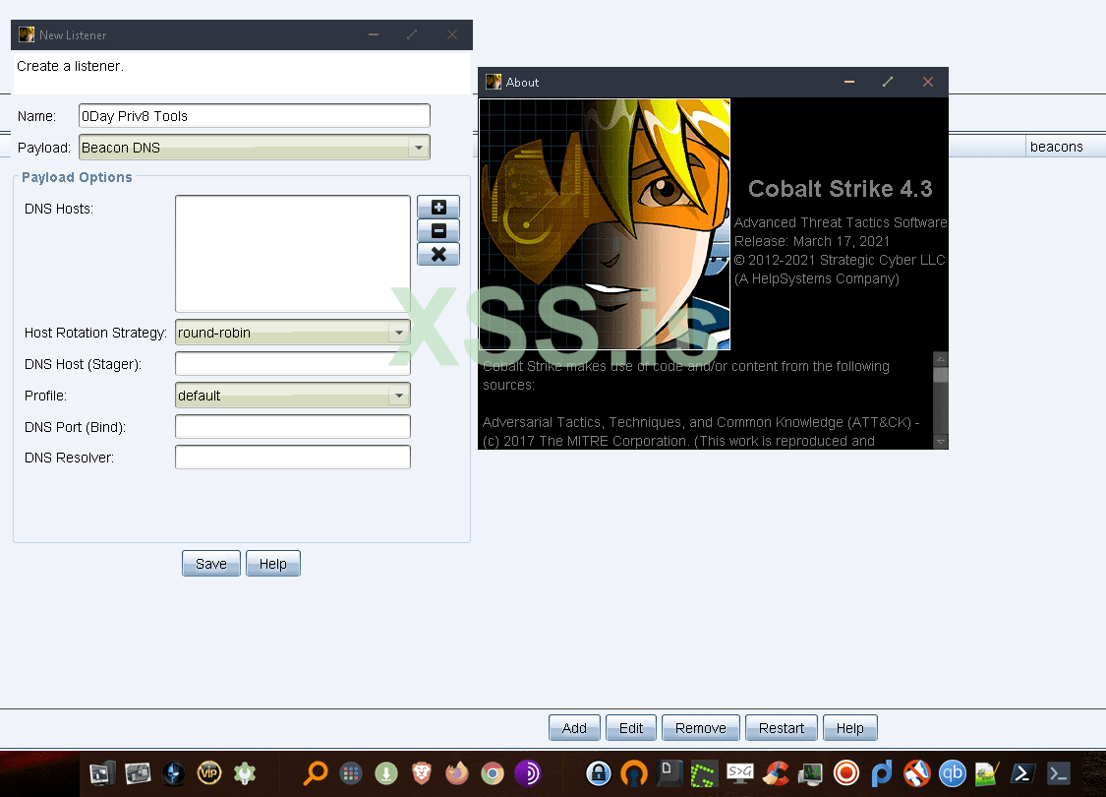This screenshot has height=797, width=1106.
Task: Click the VIP gold badge taskbar icon
Action: click(x=208, y=773)
